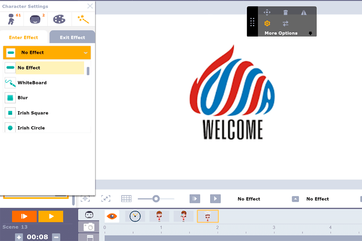
Task: Select the color palette tab
Action: tap(59, 19)
